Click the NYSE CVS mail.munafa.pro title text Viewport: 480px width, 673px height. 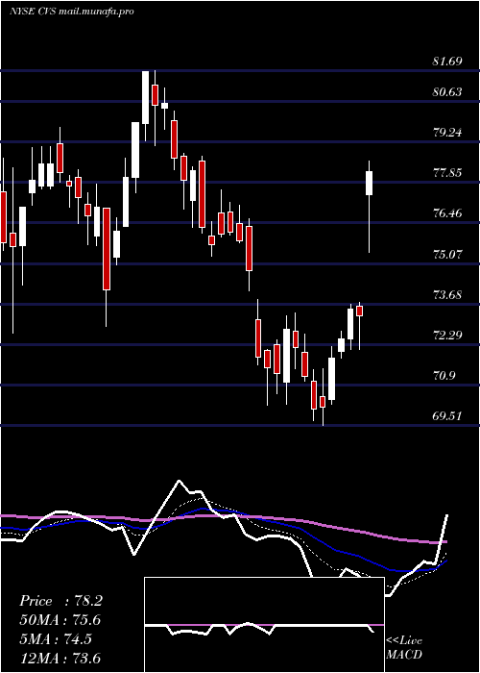tap(72, 12)
